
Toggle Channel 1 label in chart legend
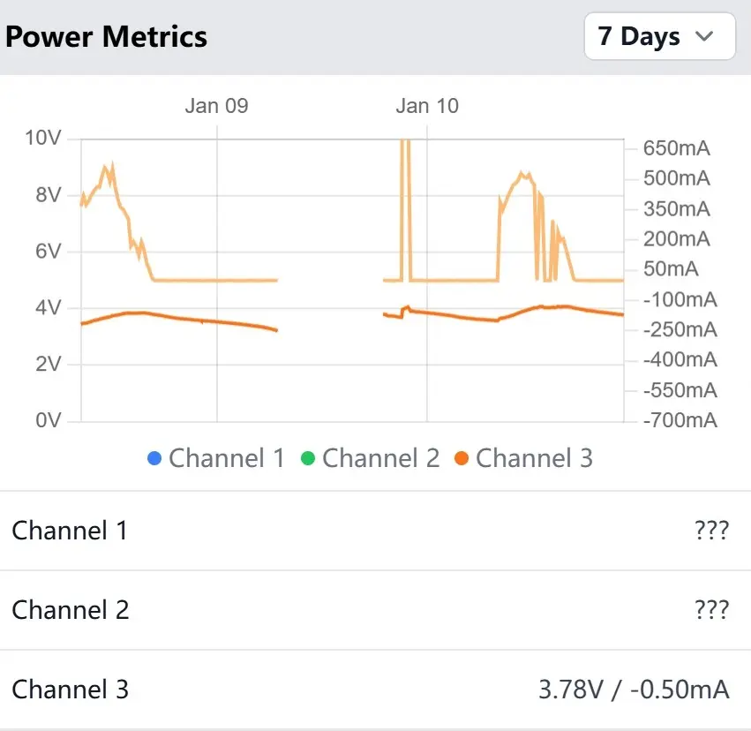227,458
